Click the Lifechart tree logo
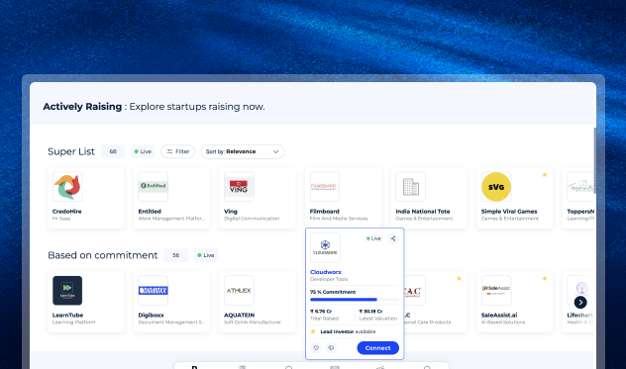Screen dimensions: 626x369 [x=581, y=288]
